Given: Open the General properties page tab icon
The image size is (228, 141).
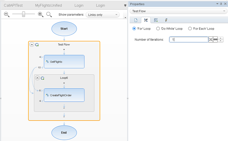Looking at the screenshot, I should 136,20.
